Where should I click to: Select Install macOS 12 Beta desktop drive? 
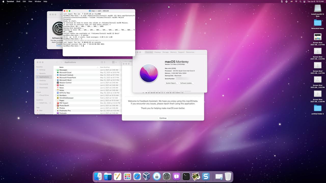tap(318, 11)
